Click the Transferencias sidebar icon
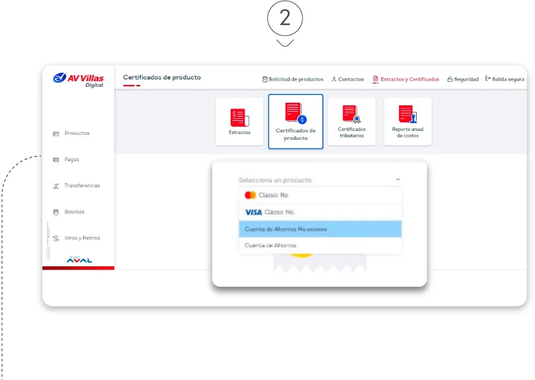The image size is (535, 380). (x=56, y=186)
